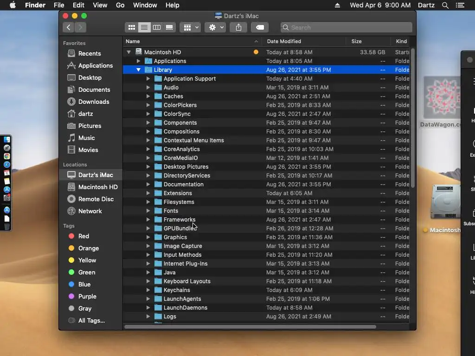475x356 pixels.
Task: Switch to list view in Finder toolbar
Action: click(144, 27)
